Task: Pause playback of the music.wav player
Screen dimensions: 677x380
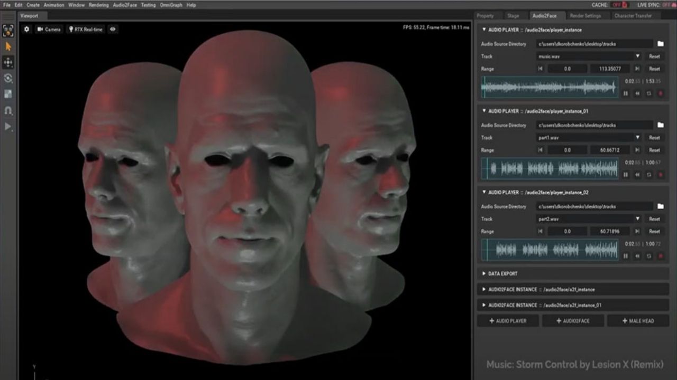Action: [x=626, y=93]
